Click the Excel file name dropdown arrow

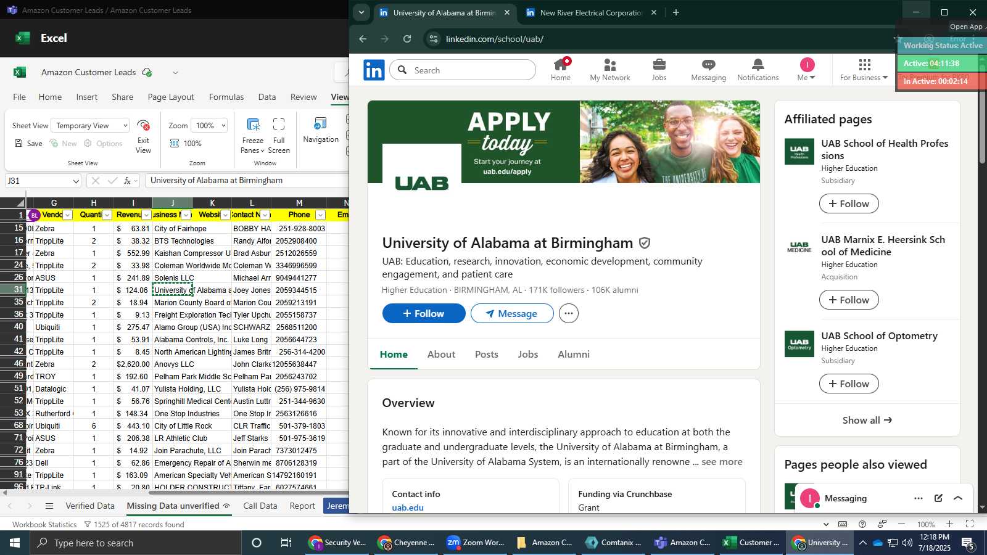point(175,72)
